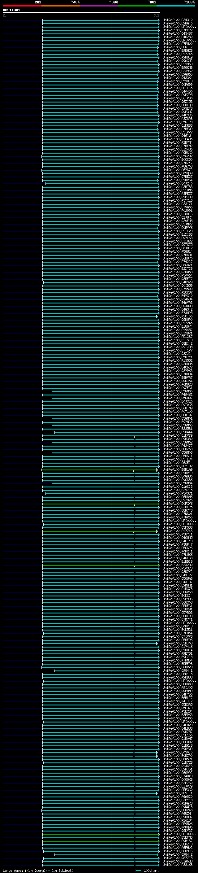Select hit label UniRef100_Q5GM07
Viewport: 198px width, 873px height.
coord(178,398)
